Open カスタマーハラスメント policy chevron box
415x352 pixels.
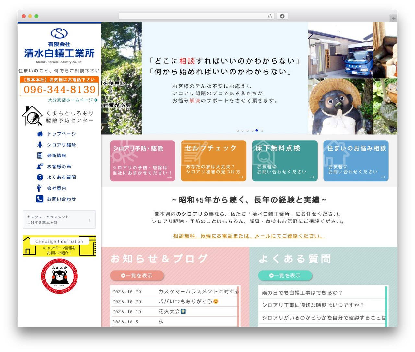59,220
